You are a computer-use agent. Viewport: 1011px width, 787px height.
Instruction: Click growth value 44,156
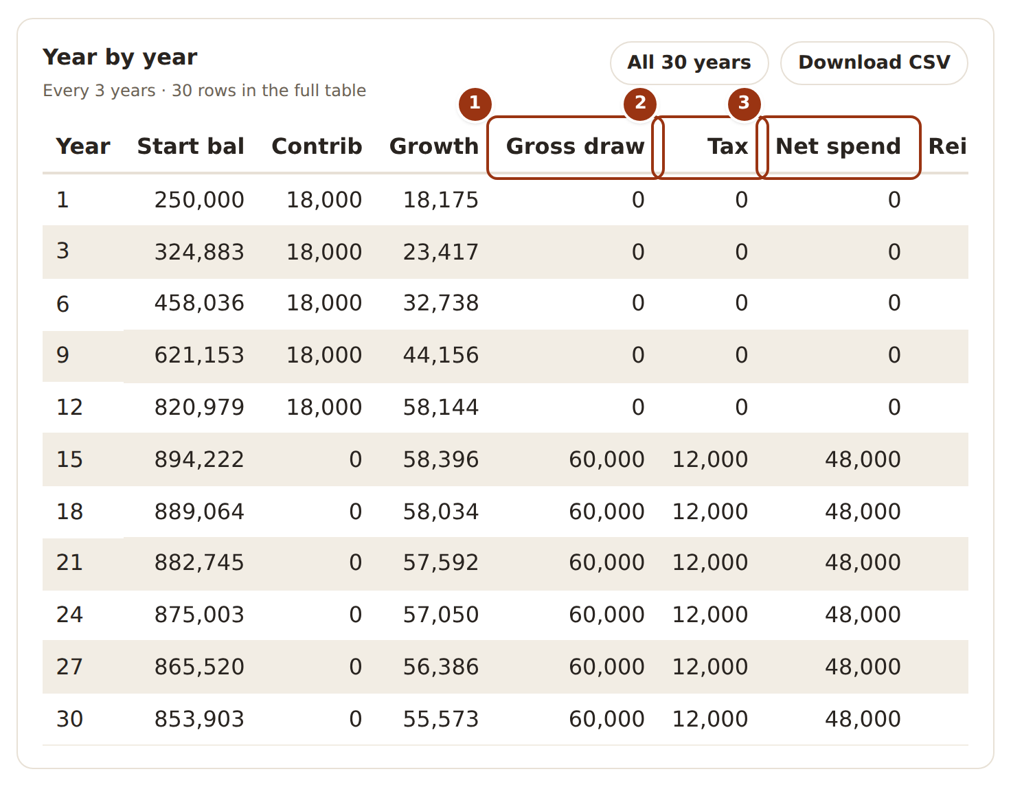click(x=441, y=355)
